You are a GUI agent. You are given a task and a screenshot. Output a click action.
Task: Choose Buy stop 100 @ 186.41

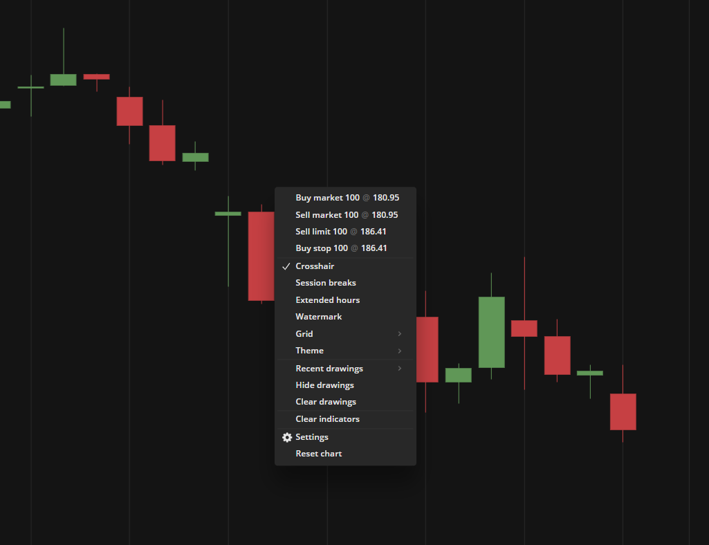click(345, 248)
